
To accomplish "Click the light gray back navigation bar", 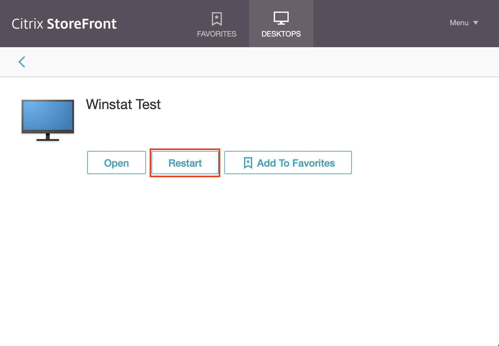I will tap(250, 62).
